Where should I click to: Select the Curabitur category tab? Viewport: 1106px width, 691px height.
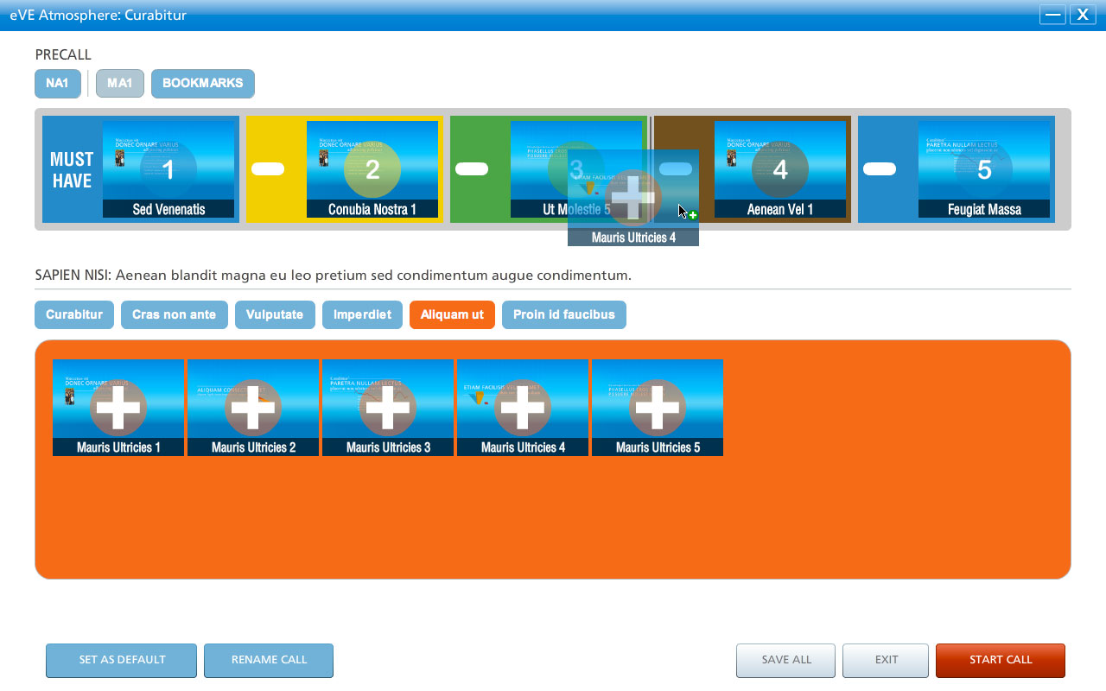(x=74, y=314)
